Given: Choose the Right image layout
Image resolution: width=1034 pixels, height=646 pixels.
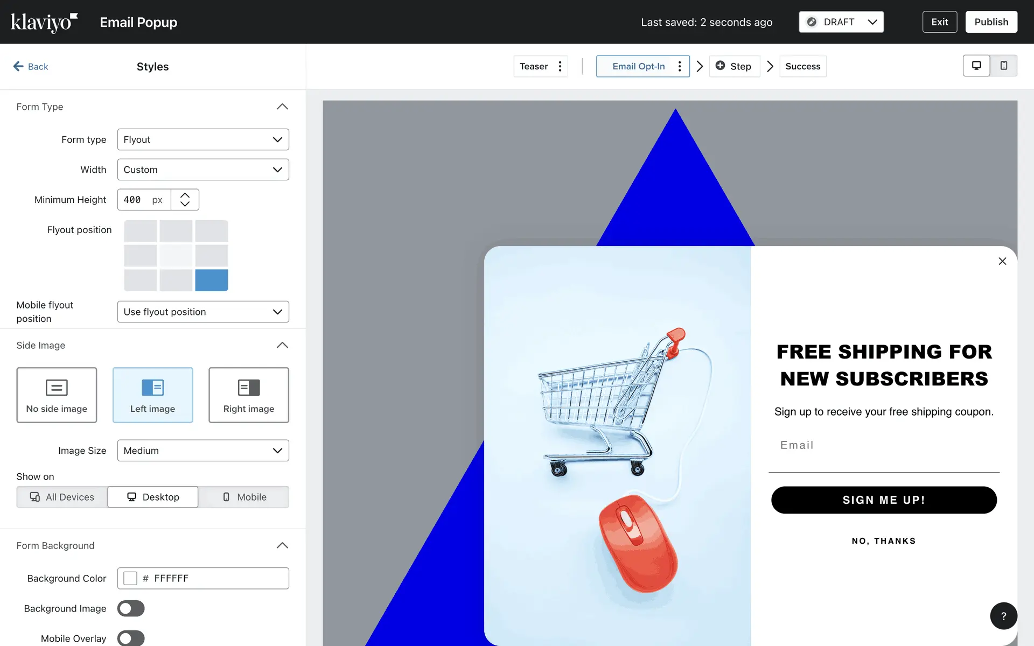Looking at the screenshot, I should [x=248, y=395].
